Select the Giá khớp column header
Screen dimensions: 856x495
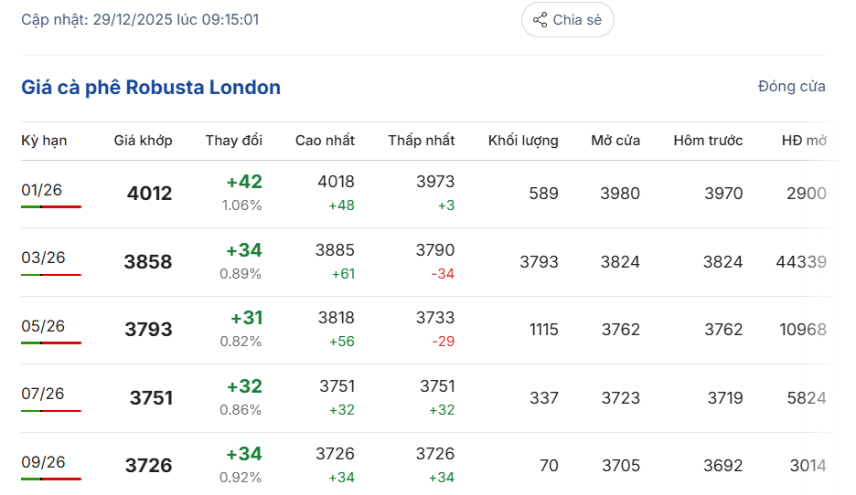pos(143,141)
